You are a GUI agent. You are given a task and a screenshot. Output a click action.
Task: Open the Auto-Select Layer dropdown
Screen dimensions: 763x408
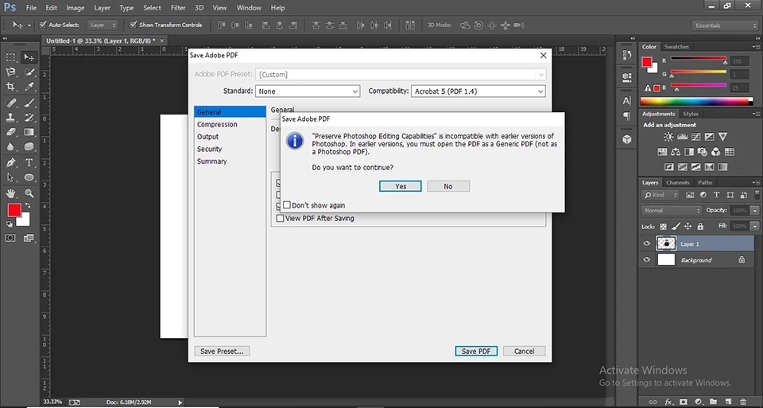click(x=103, y=25)
